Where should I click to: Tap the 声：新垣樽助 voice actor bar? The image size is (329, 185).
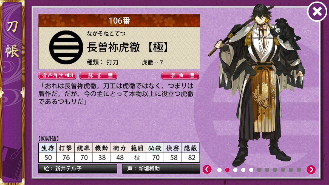pyautogui.click(x=161, y=169)
